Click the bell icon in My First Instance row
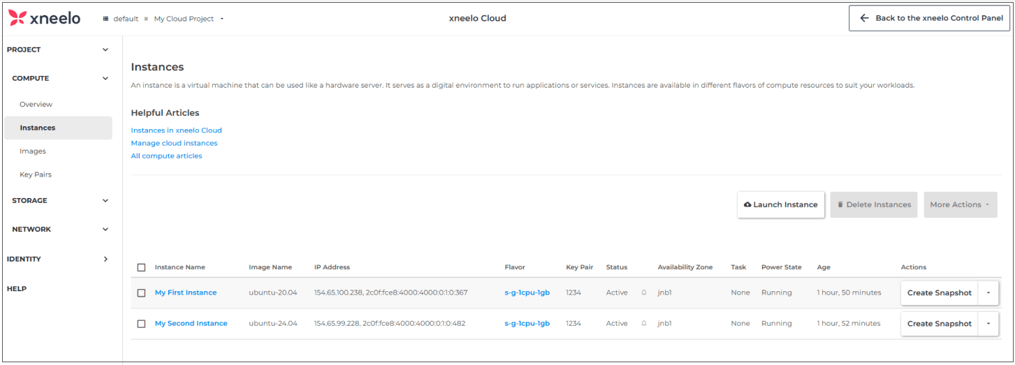 [644, 293]
